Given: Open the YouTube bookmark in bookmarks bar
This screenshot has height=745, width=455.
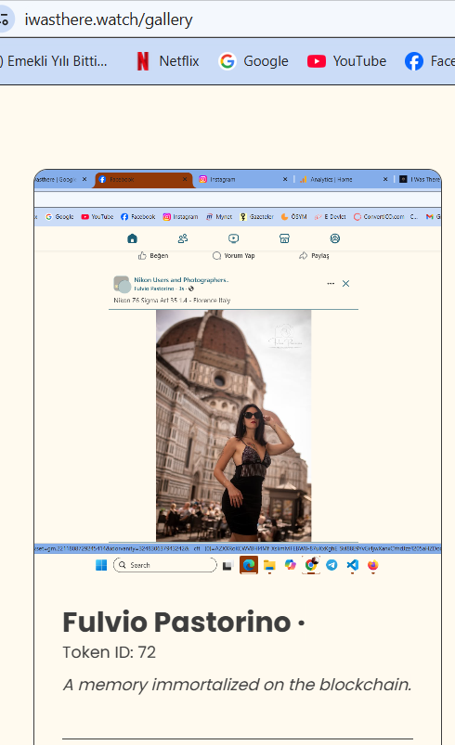Looking at the screenshot, I should point(346,61).
